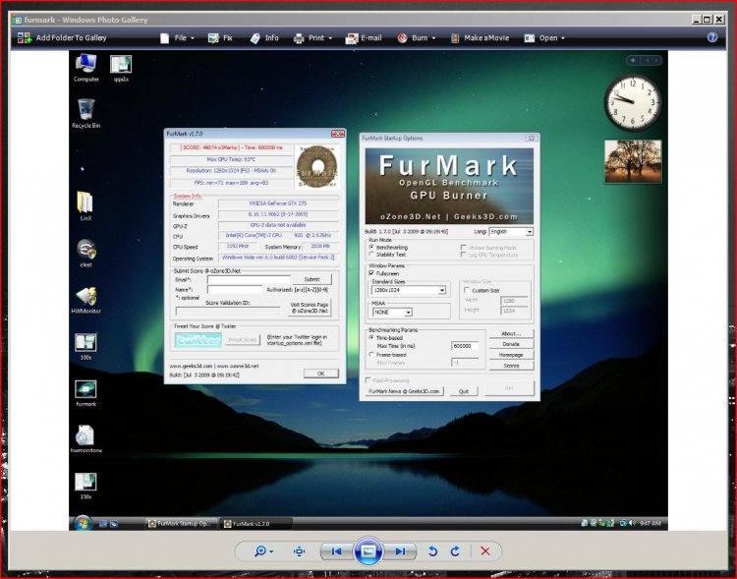Viewport: 737px width, 579px height.
Task: Click Submit in FurMark score window
Action: pos(312,279)
